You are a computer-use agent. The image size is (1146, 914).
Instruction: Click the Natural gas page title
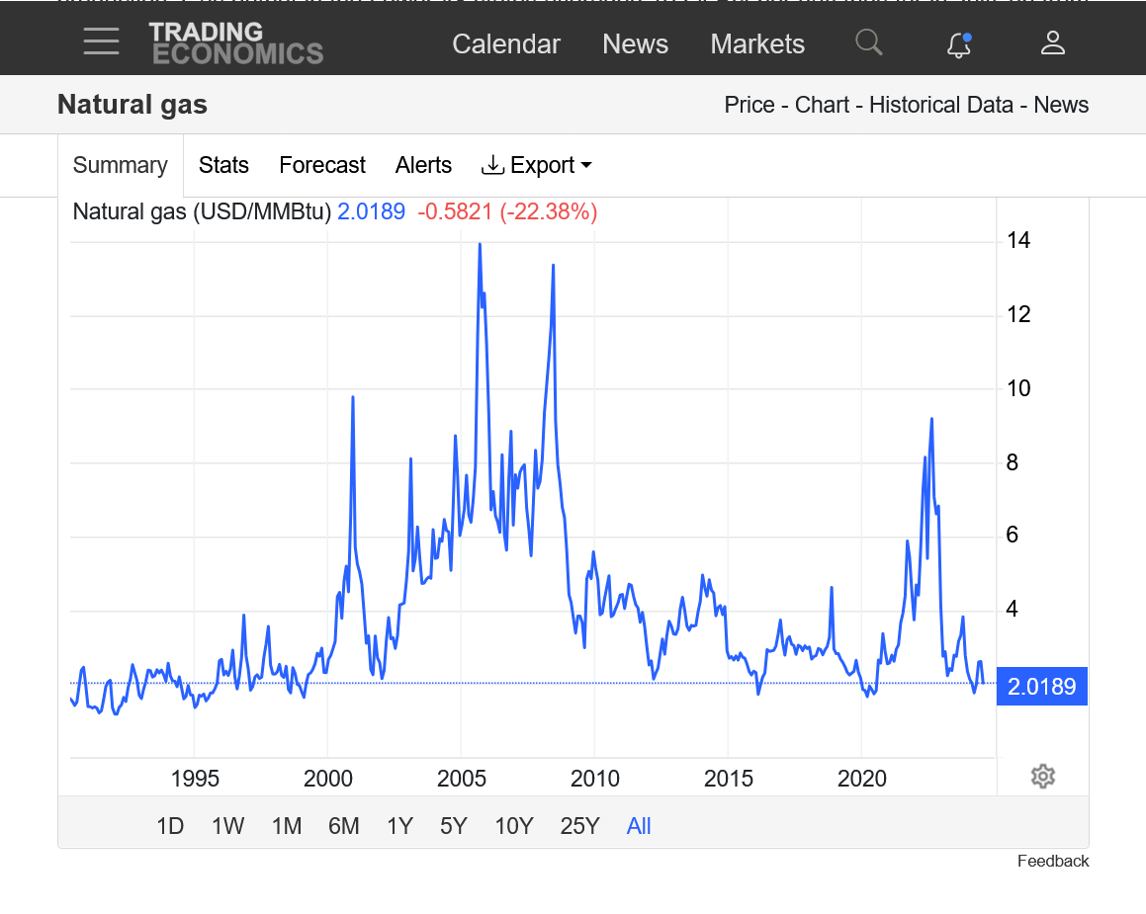pyautogui.click(x=132, y=105)
